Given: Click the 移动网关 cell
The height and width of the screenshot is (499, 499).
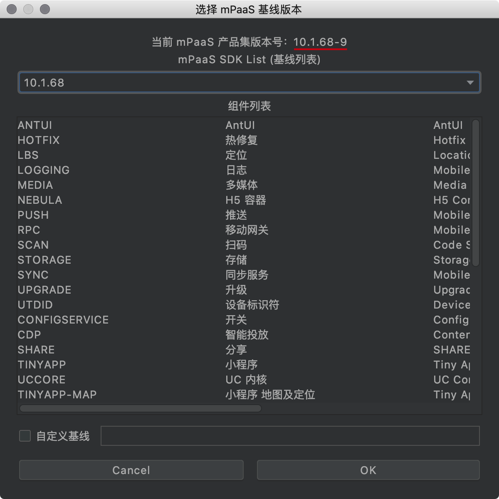Looking at the screenshot, I should pyautogui.click(x=247, y=230).
